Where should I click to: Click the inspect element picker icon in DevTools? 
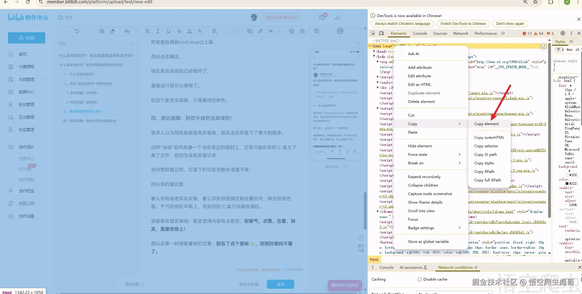pyautogui.click(x=373, y=33)
